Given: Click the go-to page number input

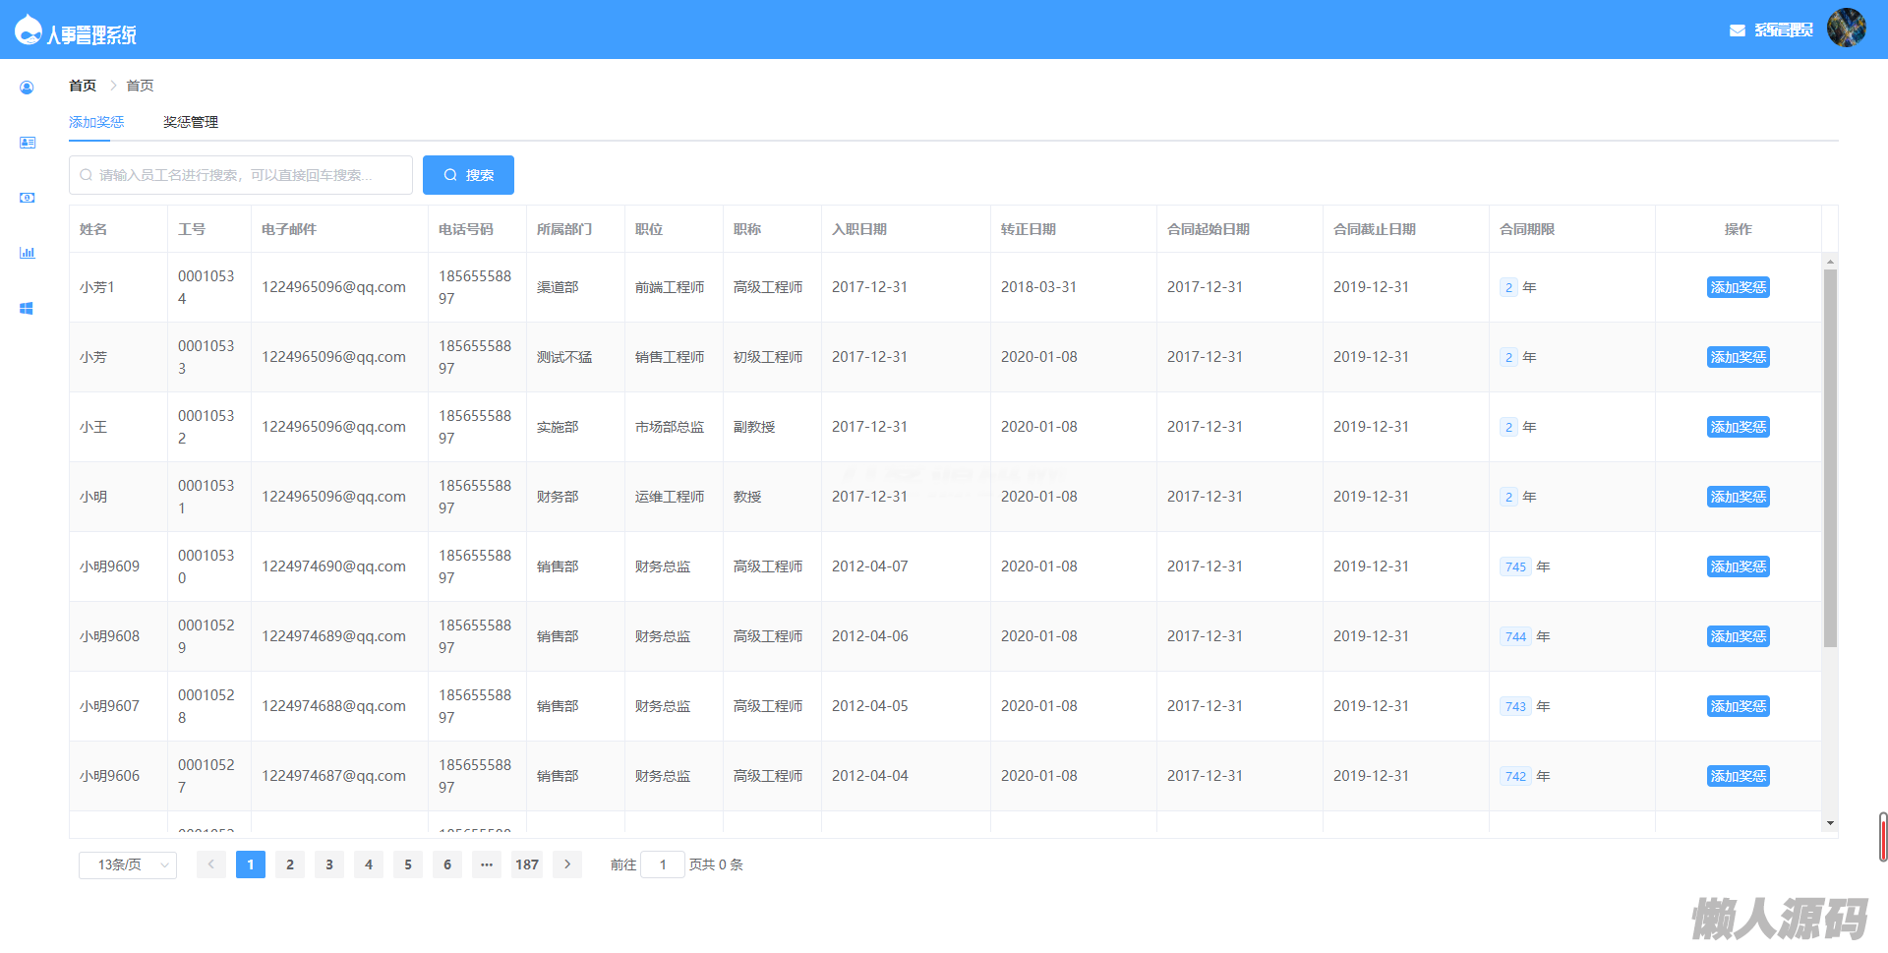Looking at the screenshot, I should coord(663,864).
